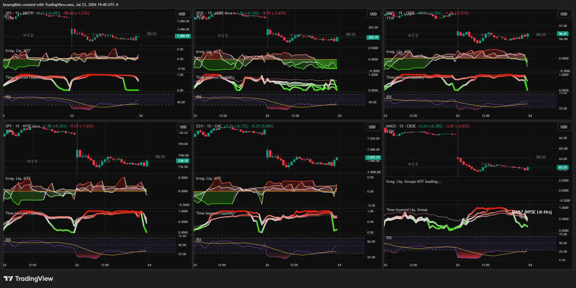Select the Time-layered Liq. Group label
Image resolution: width=576 pixels, height=288 pixels.
tap(407, 210)
